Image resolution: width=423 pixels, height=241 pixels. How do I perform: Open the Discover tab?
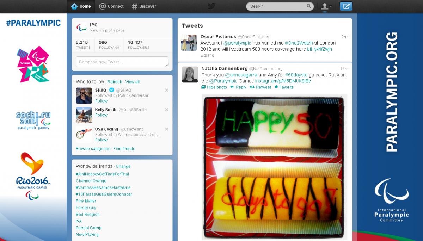(x=144, y=6)
